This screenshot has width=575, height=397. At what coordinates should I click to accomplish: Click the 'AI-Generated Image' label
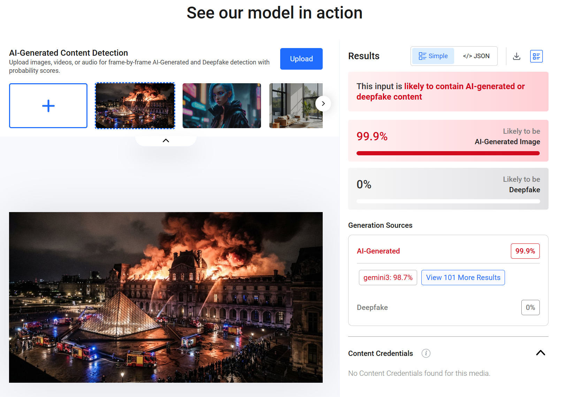507,142
